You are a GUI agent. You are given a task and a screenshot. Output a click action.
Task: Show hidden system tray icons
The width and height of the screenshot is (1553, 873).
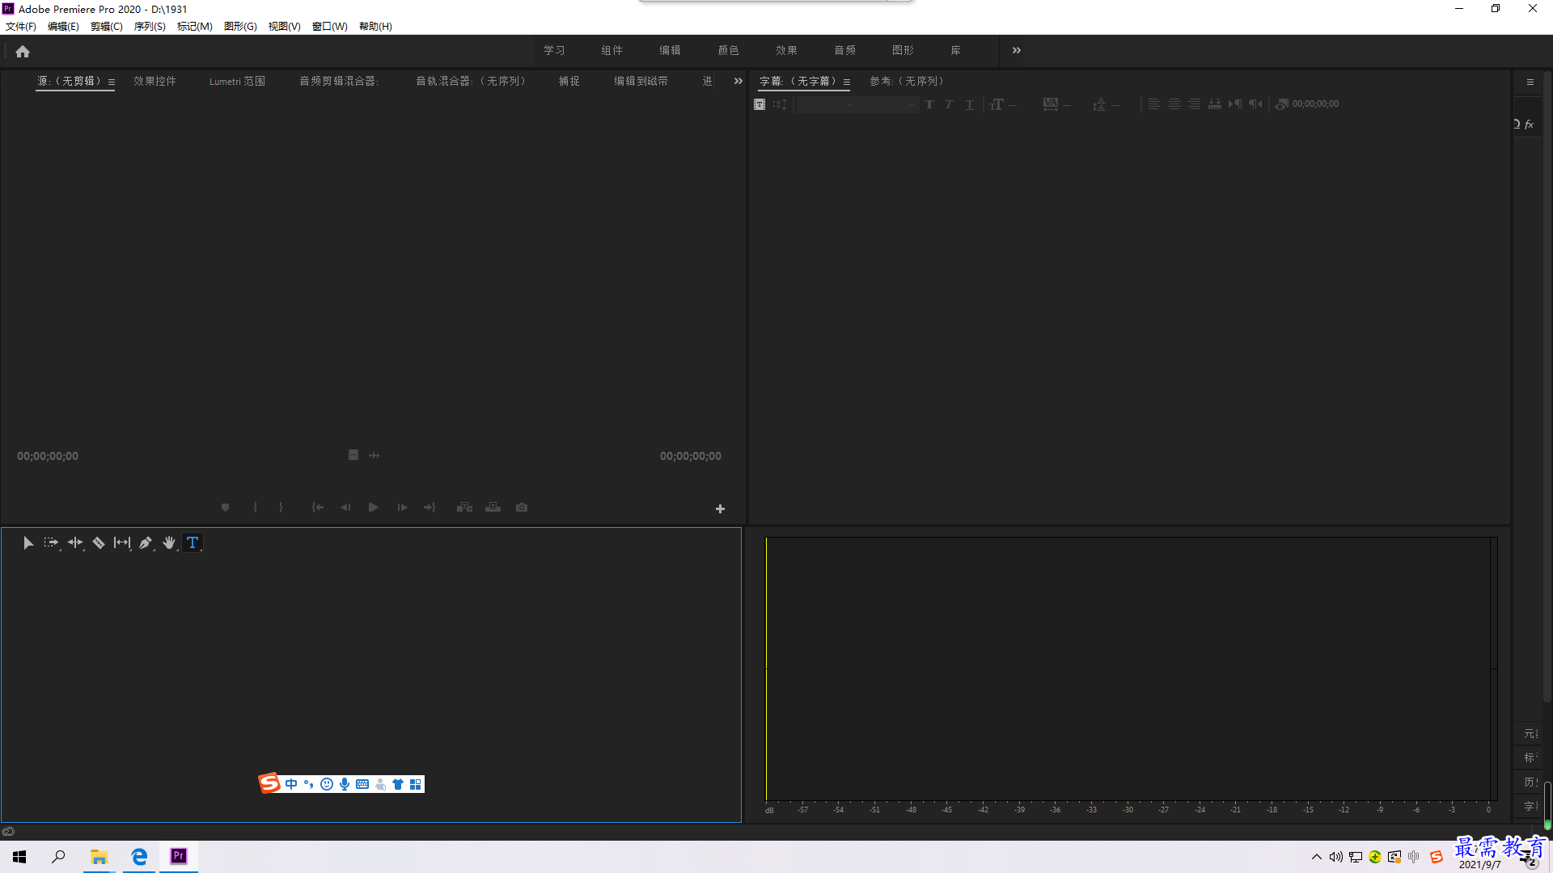pos(1317,857)
